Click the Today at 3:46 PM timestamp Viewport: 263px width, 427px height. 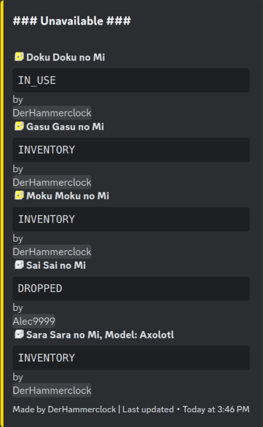(216, 409)
